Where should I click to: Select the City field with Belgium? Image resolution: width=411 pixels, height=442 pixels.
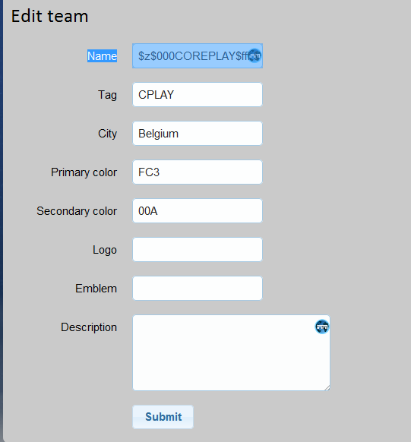coord(198,134)
